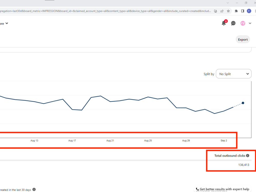Expand the 'ore' navigation dropdown arrow

tap(7, 23)
